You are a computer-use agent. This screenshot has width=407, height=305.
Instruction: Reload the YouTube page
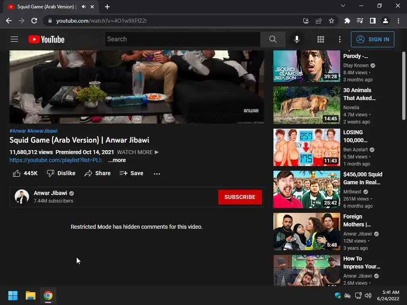[x=34, y=21]
